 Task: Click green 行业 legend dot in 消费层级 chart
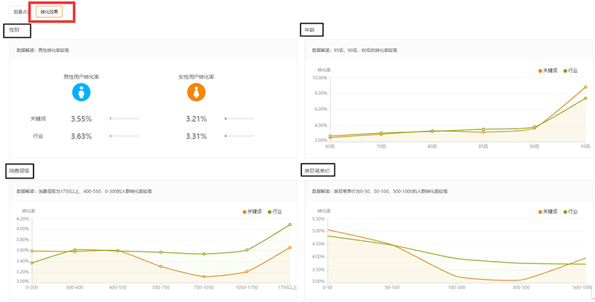268,212
